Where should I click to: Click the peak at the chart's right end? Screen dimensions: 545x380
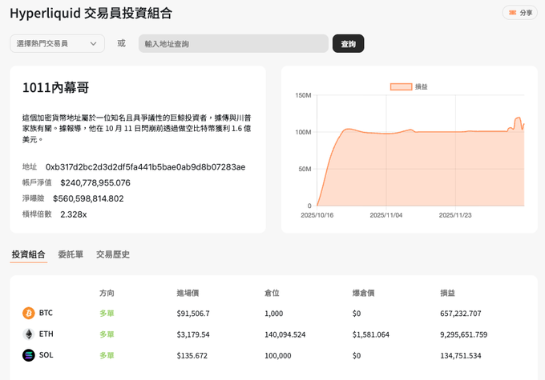point(518,118)
